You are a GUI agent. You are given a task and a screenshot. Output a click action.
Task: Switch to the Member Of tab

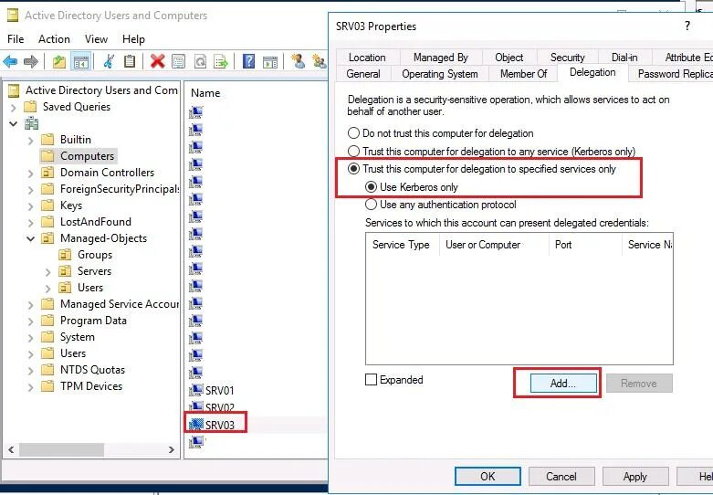pos(523,74)
